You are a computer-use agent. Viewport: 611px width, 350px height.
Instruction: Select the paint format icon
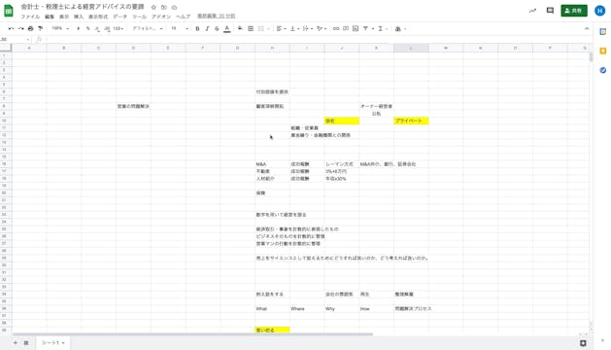(x=40, y=28)
